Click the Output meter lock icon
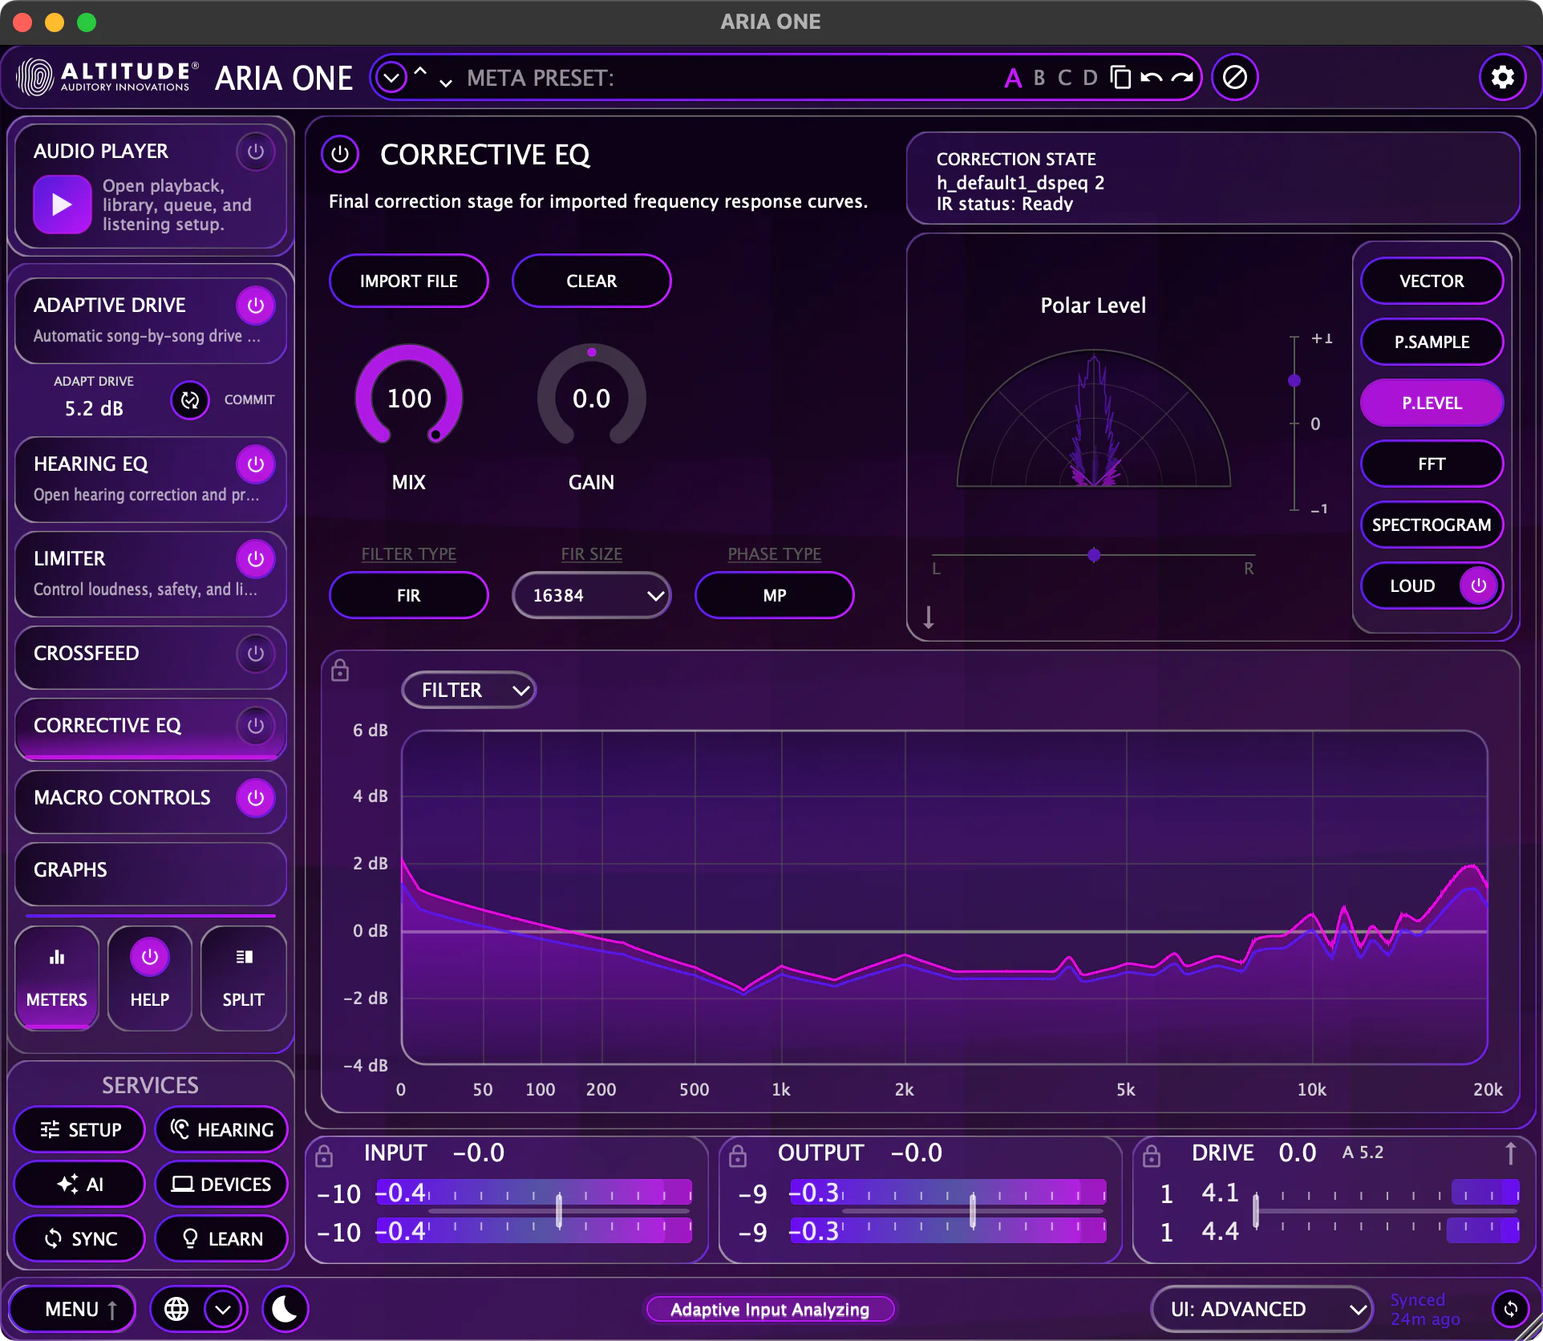The height and width of the screenshot is (1341, 1543). pyautogui.click(x=738, y=1155)
